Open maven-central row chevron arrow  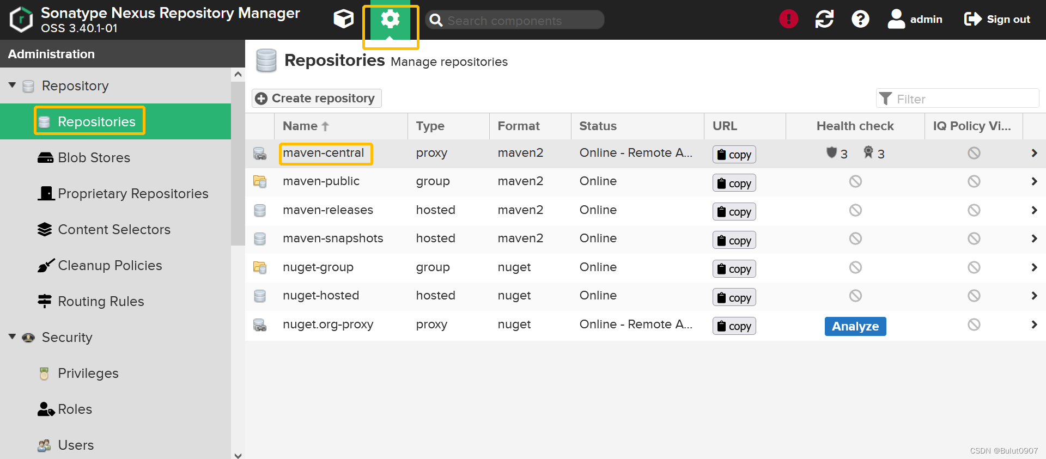1034,153
